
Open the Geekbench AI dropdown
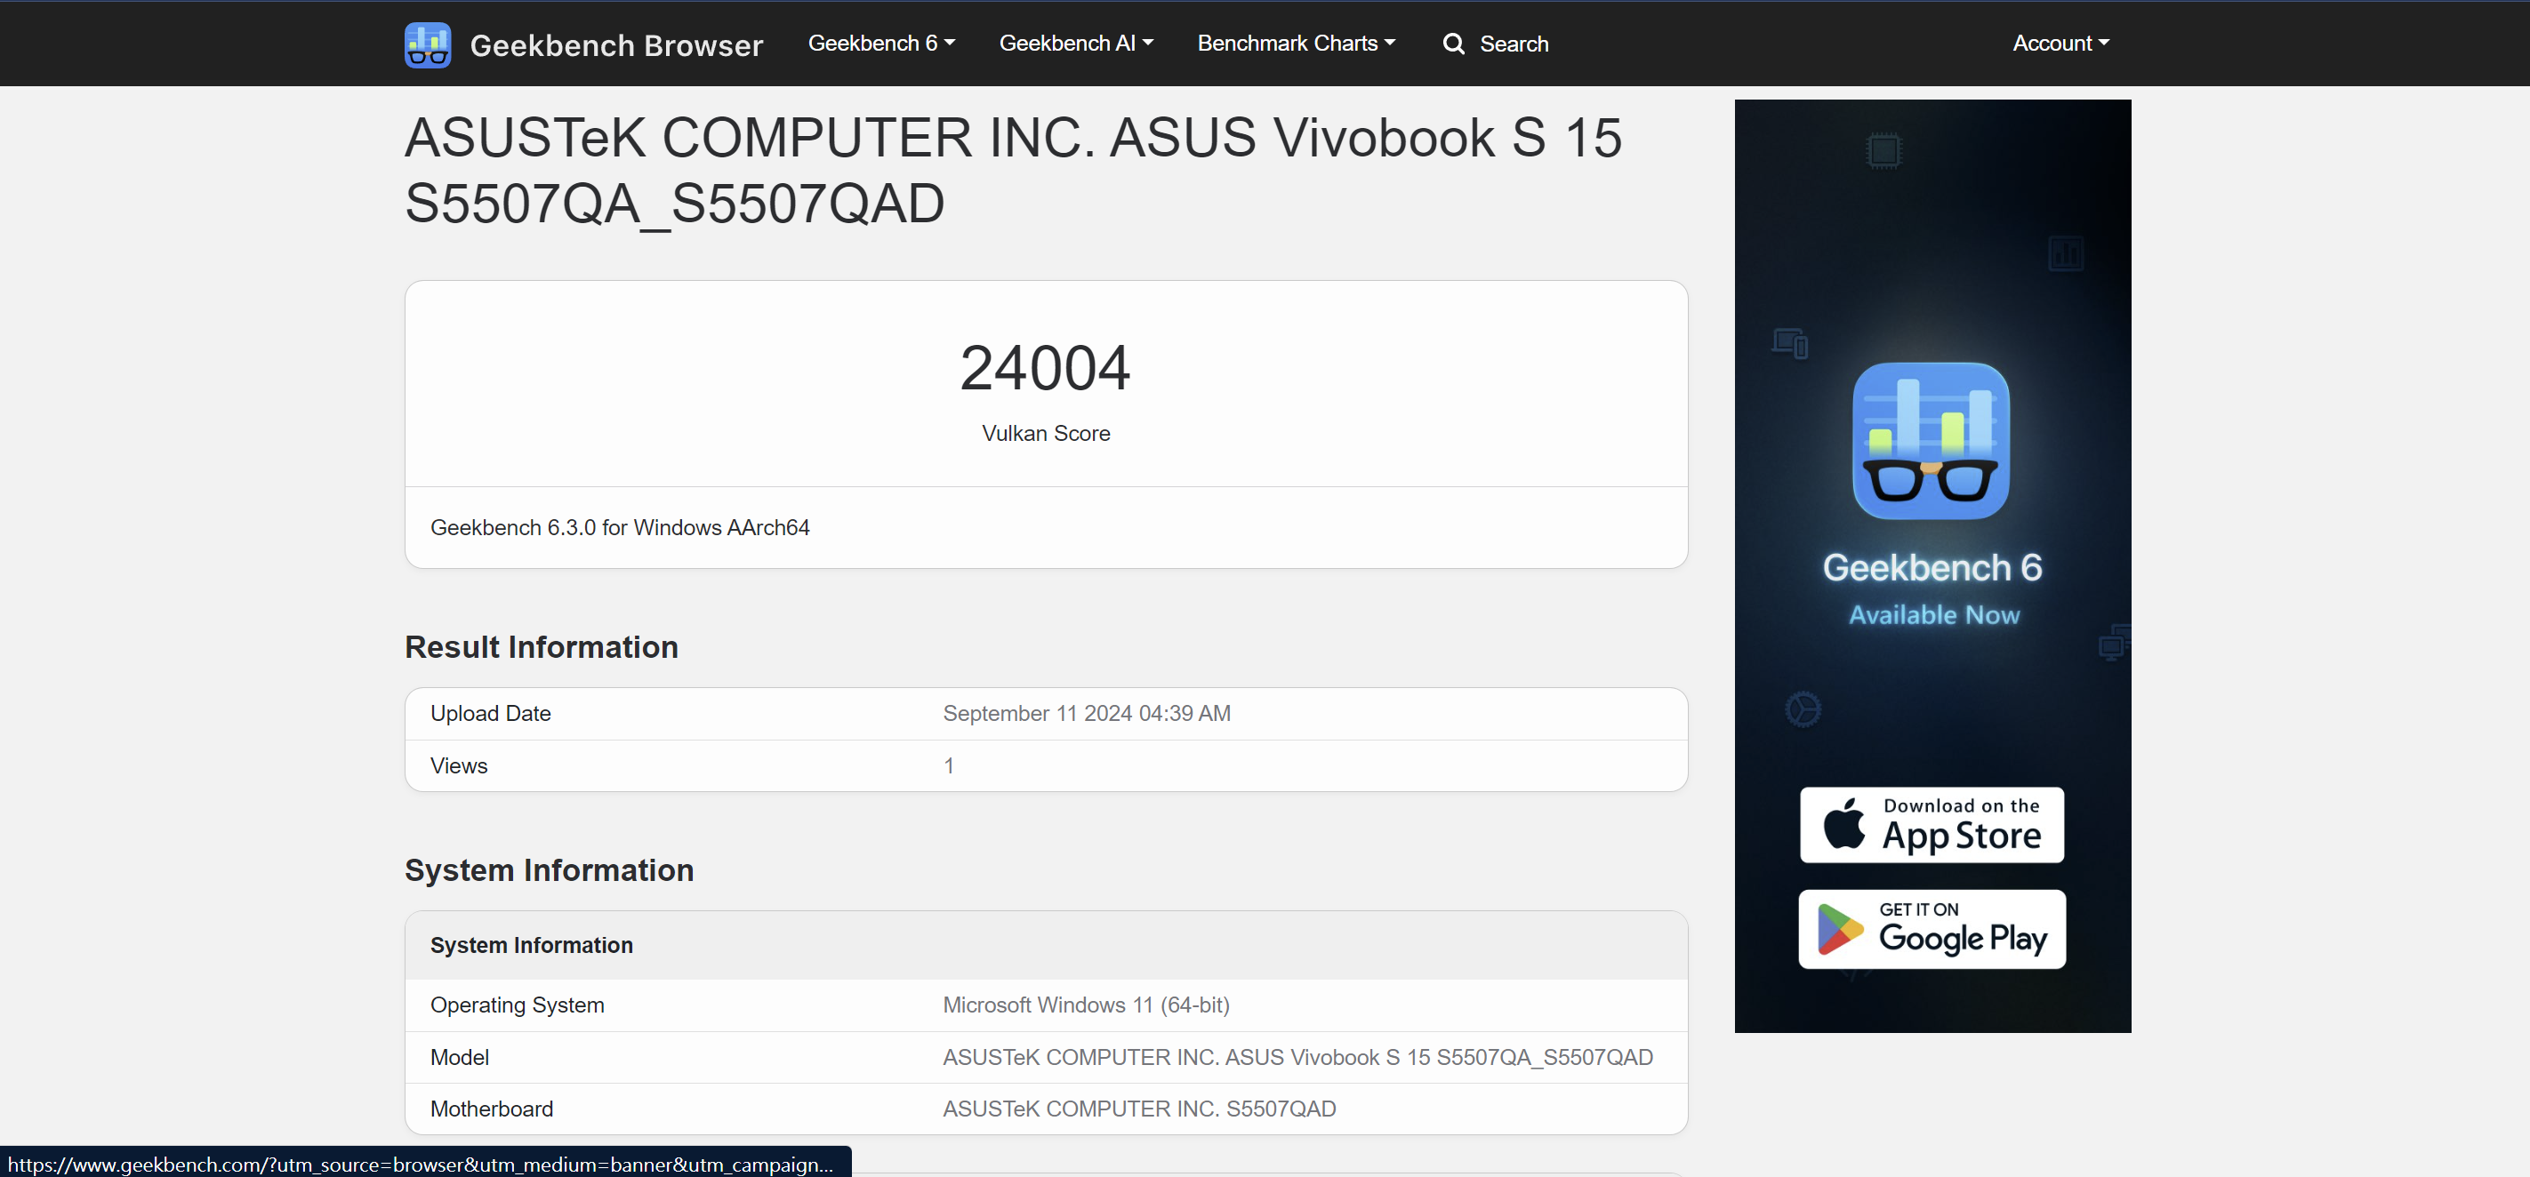pyautogui.click(x=1075, y=44)
